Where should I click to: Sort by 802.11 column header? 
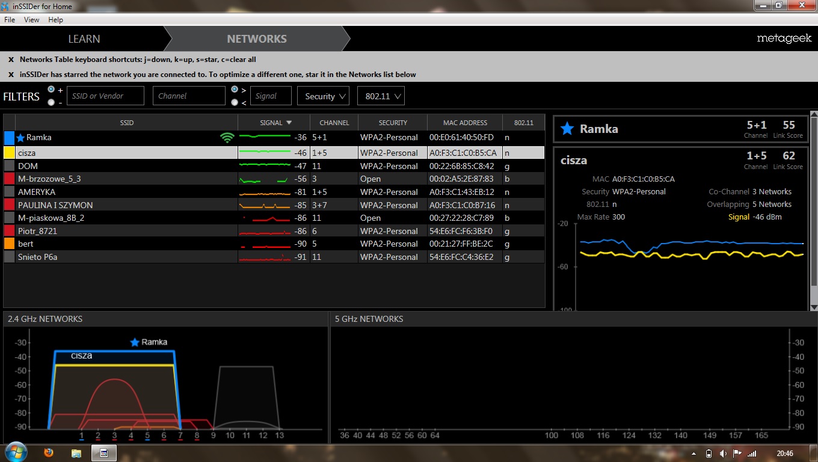coord(524,123)
